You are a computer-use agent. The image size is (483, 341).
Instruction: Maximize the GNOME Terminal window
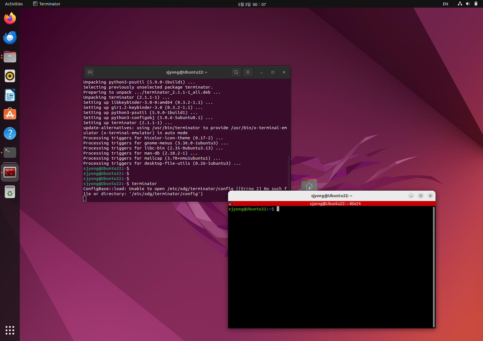click(273, 72)
